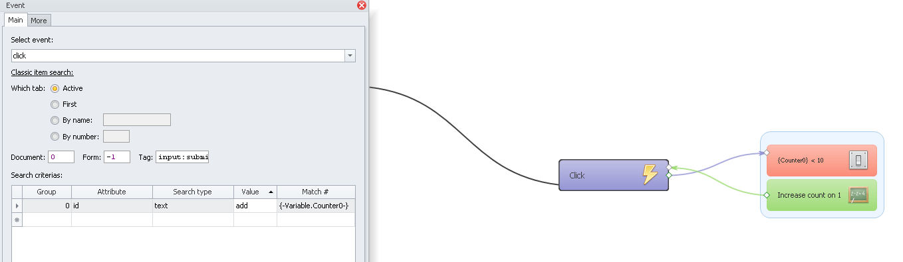Select the Active tab radio button

(x=55, y=88)
